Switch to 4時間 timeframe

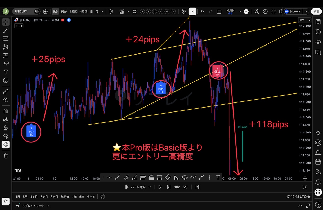tap(83, 11)
